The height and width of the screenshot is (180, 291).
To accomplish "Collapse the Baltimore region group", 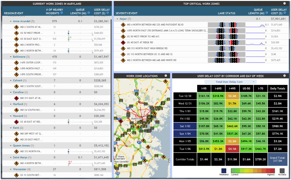I will (11, 57).
